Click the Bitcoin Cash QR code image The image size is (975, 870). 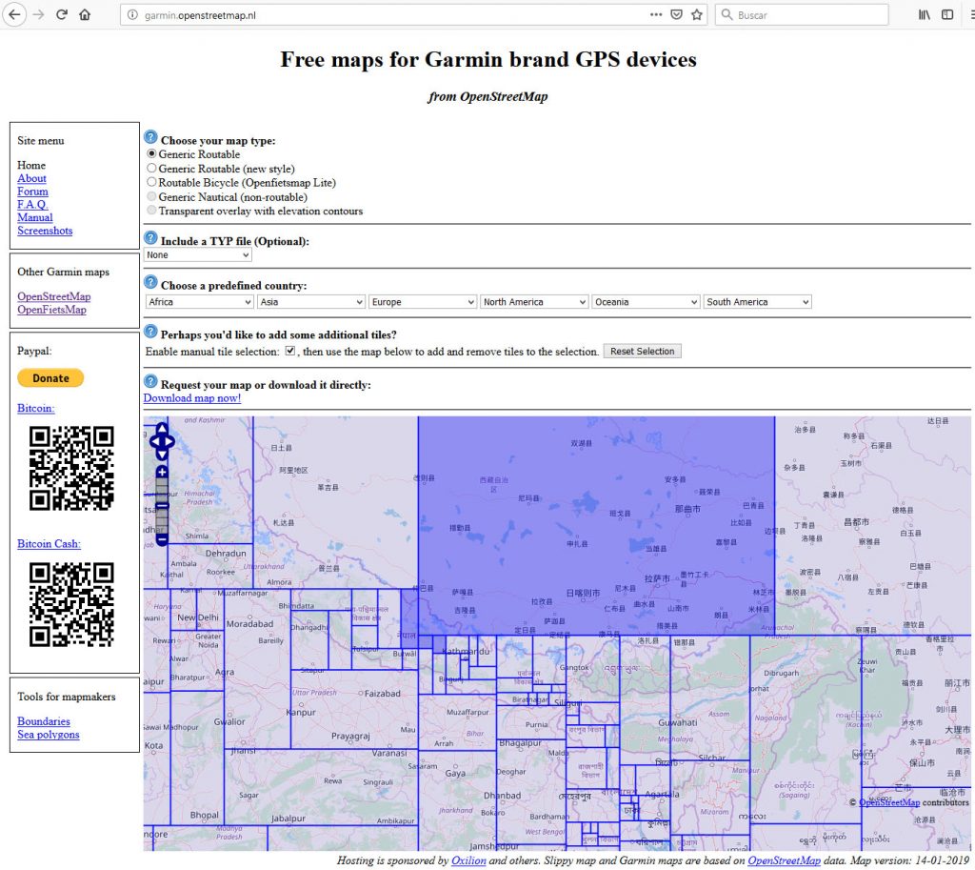coord(71,604)
